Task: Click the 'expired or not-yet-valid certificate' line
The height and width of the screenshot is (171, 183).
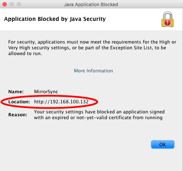Action: click(x=98, y=118)
